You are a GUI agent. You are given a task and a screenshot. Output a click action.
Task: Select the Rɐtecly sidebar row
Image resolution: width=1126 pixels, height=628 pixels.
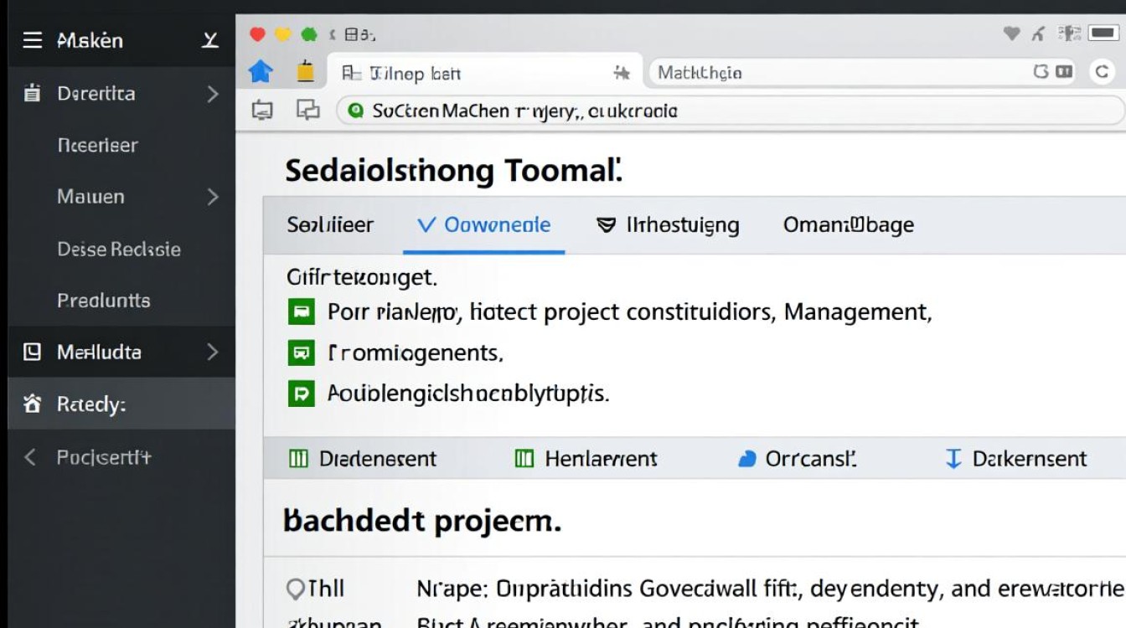tap(121, 404)
